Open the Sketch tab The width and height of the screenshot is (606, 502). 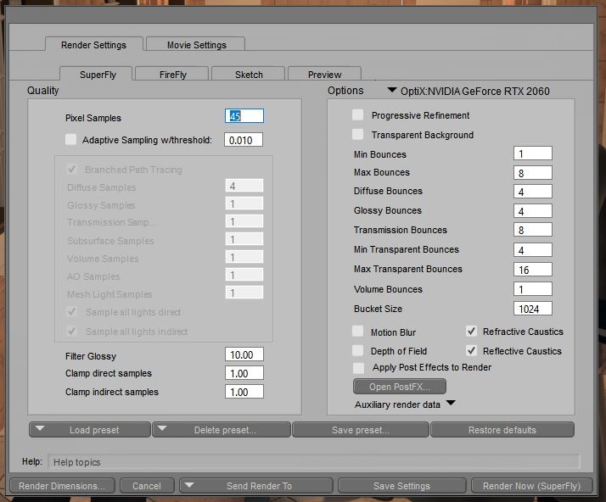coord(249,75)
